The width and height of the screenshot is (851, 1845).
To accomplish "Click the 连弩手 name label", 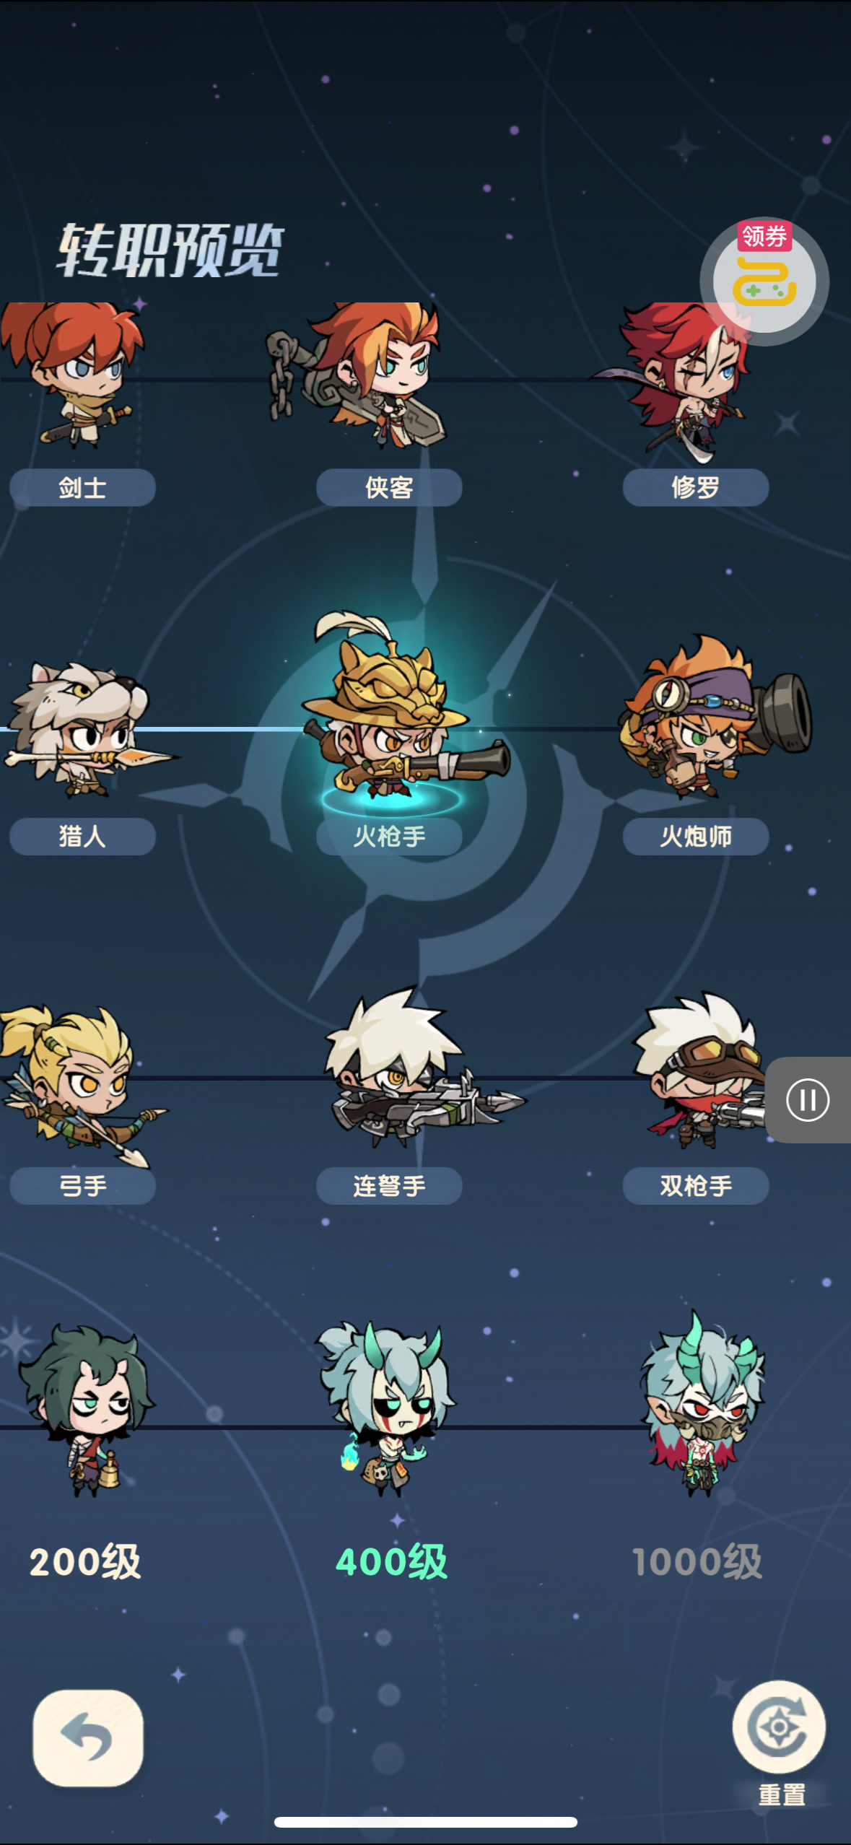I will click(389, 1186).
